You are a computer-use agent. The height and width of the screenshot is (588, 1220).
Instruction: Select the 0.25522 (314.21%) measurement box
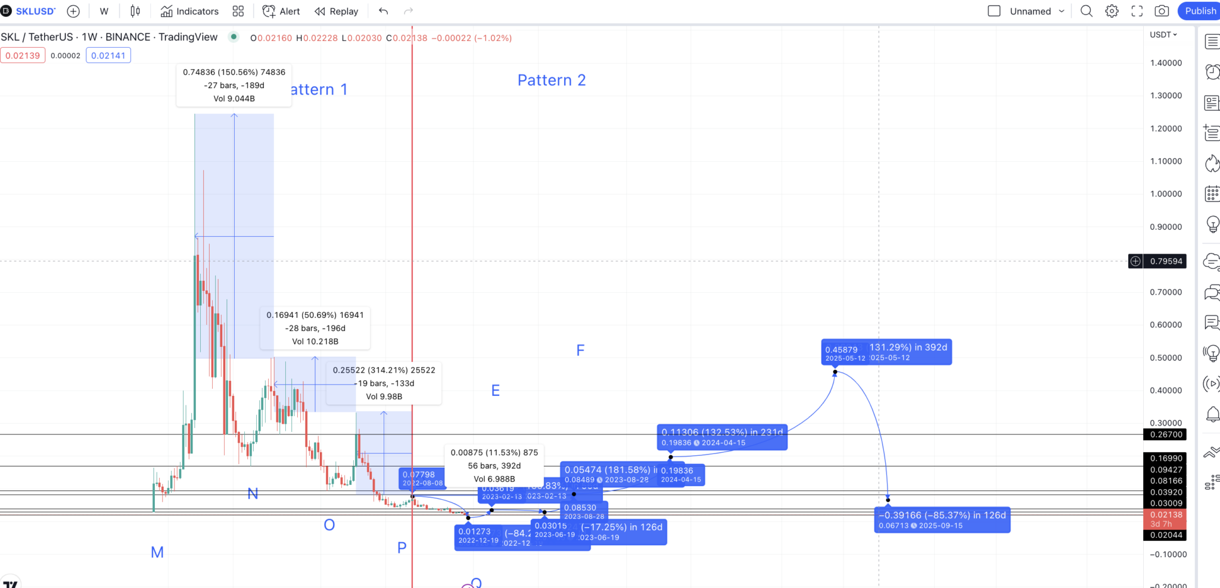[384, 383]
